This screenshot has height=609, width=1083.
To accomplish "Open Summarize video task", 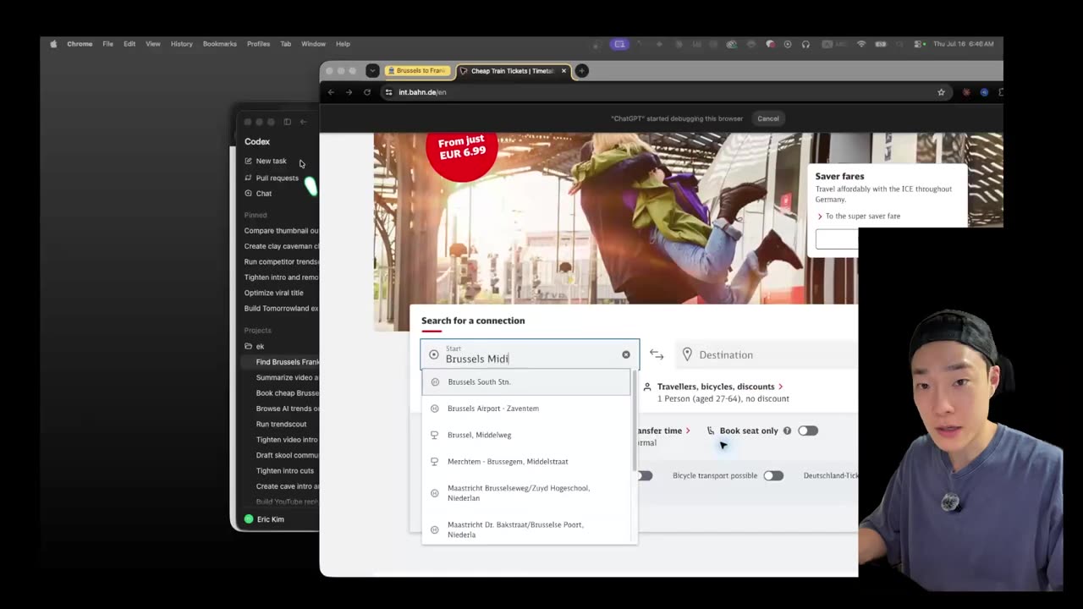I will click(x=287, y=377).
